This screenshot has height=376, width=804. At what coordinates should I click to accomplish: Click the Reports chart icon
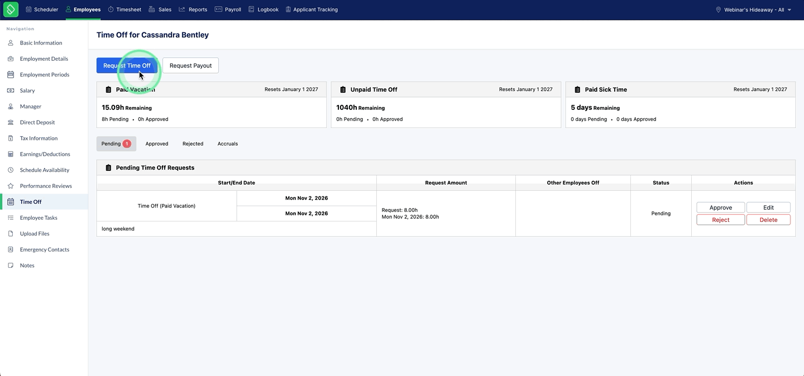182,9
